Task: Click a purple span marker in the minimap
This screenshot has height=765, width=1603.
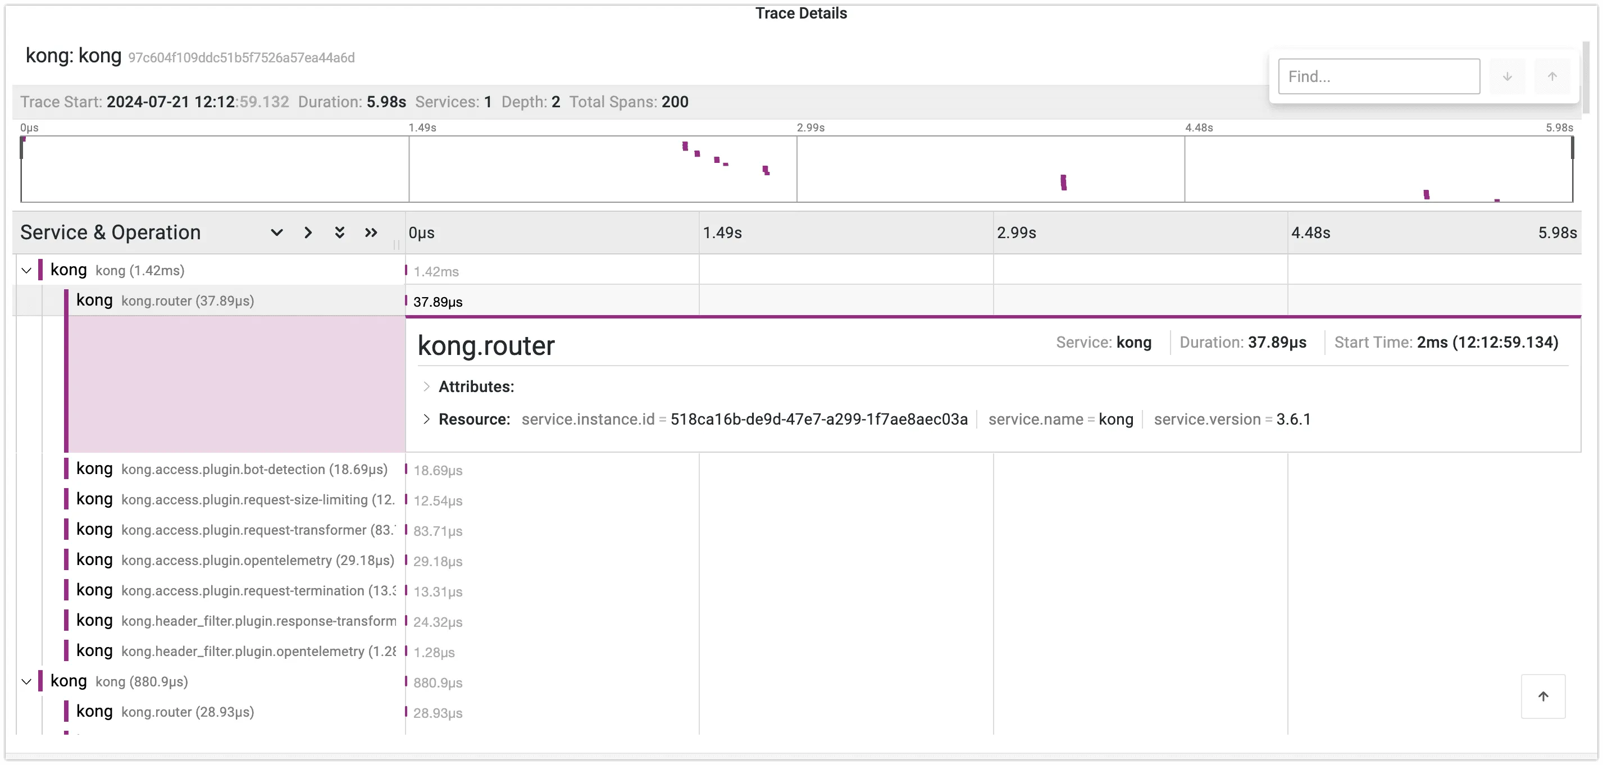Action: 685,148
